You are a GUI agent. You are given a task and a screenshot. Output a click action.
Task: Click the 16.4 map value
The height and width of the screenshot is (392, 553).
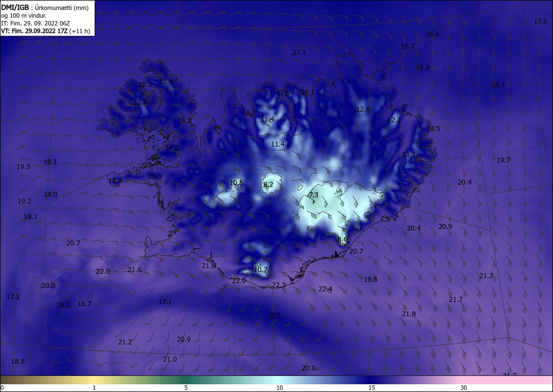pyautogui.click(x=432, y=34)
